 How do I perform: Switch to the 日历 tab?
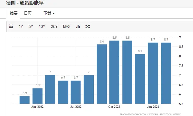pyautogui.click(x=28, y=13)
